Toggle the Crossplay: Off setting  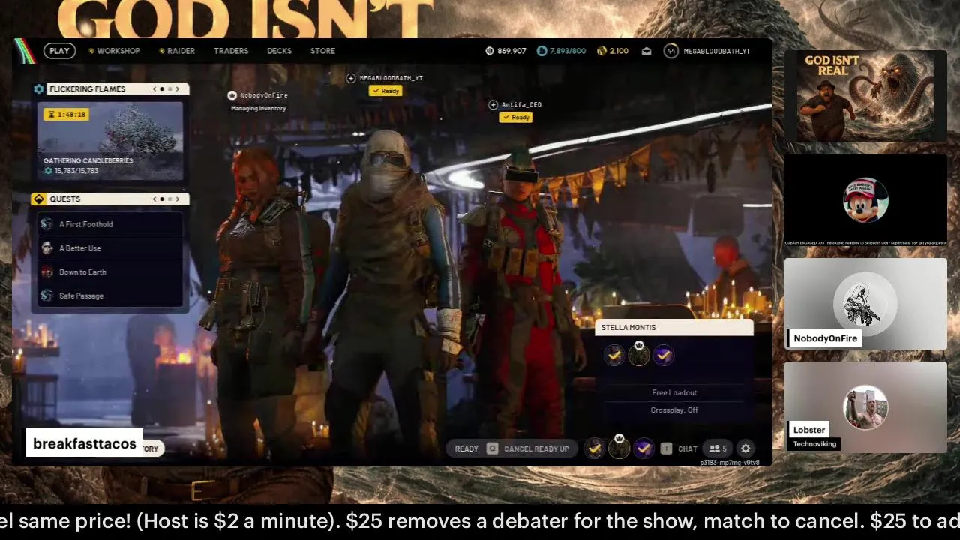coord(674,410)
